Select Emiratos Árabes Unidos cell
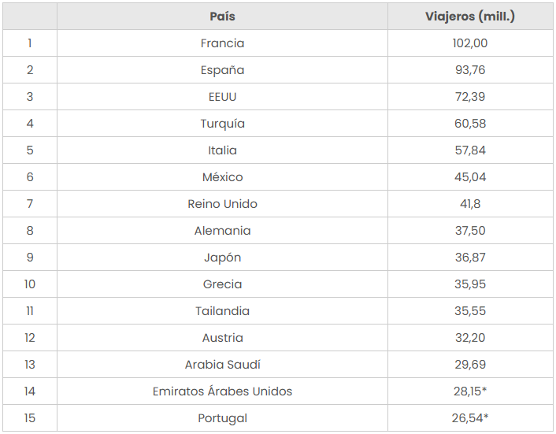Image resolution: width=556 pixels, height=434 pixels. coord(222,391)
